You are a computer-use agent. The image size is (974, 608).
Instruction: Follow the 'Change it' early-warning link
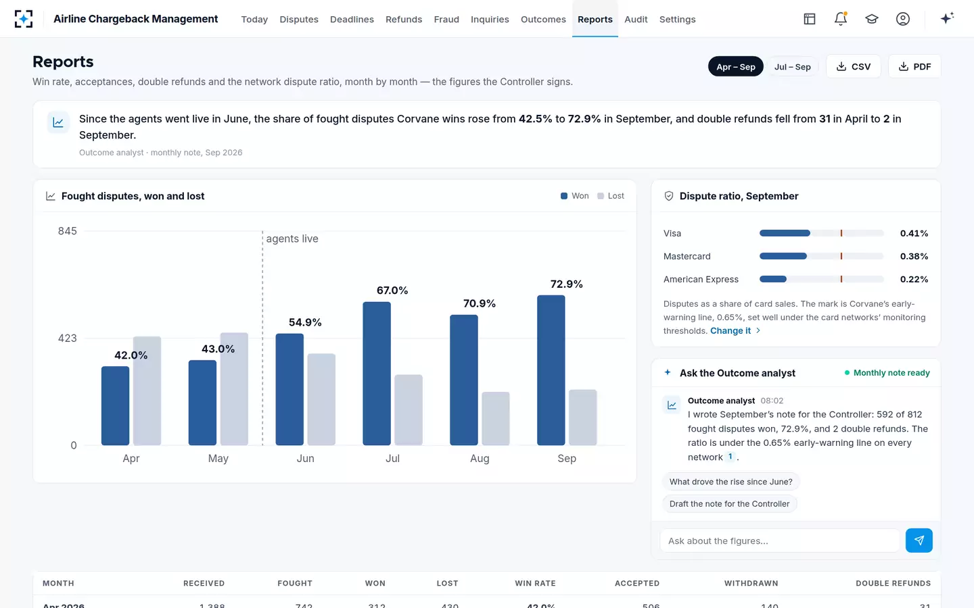(x=735, y=330)
